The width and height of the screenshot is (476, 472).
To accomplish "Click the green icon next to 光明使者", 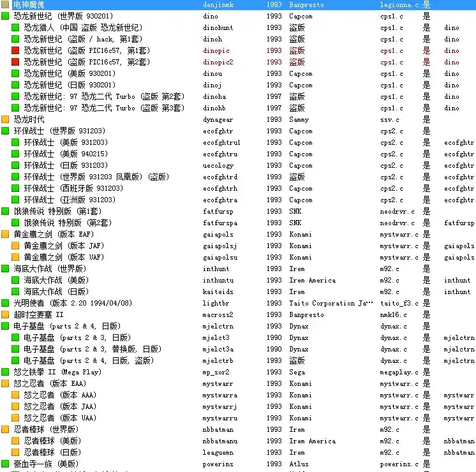I will click(6, 303).
